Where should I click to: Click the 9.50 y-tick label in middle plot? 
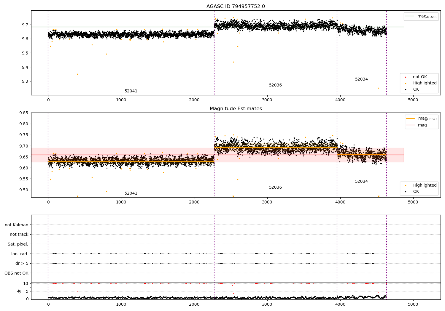pos(24,190)
